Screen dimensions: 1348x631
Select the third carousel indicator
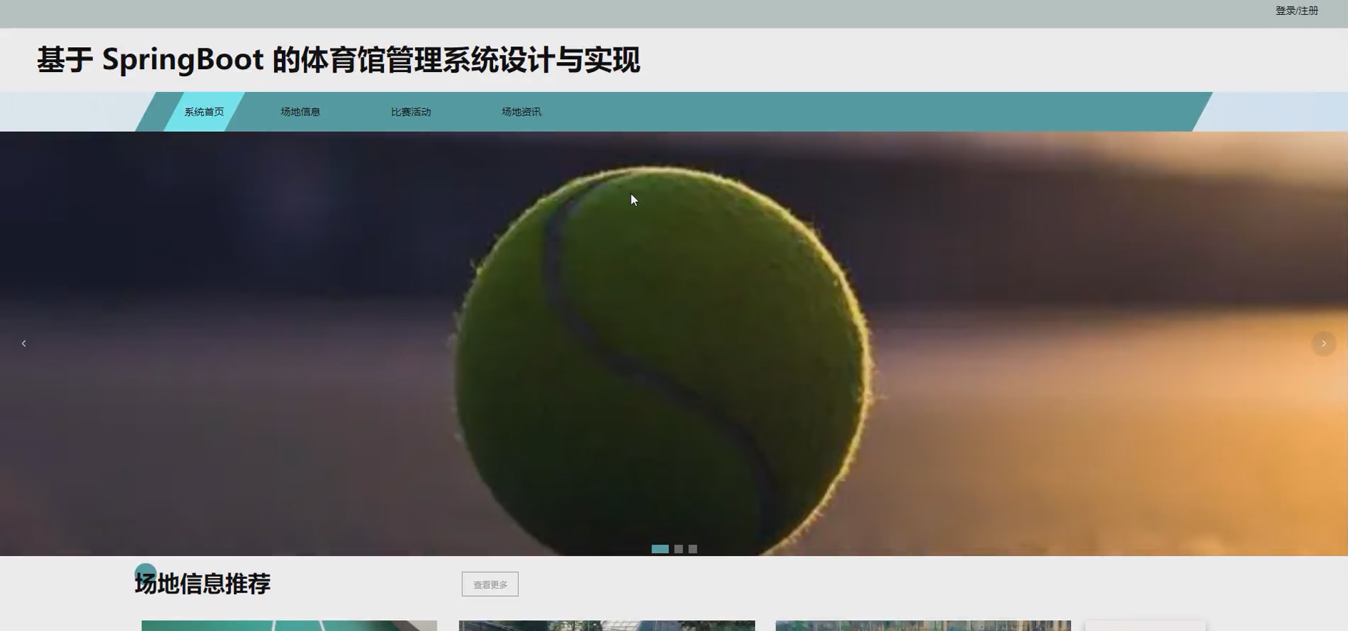pyautogui.click(x=693, y=549)
